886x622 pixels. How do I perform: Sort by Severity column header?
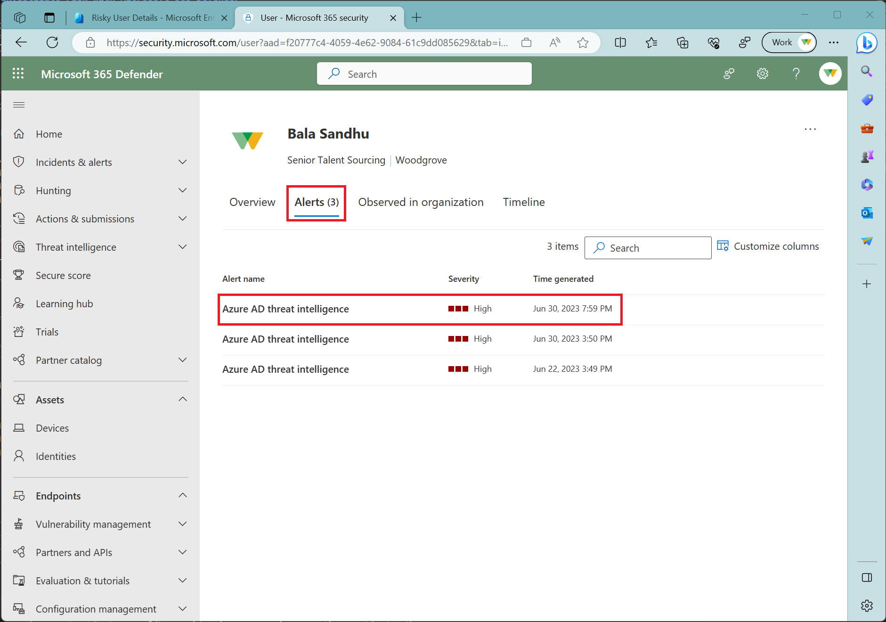click(x=463, y=279)
